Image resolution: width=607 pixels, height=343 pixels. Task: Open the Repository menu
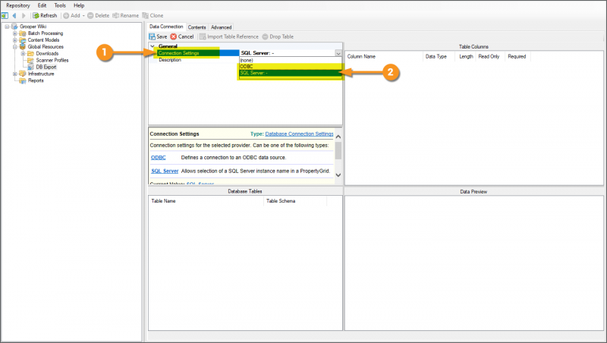point(17,5)
